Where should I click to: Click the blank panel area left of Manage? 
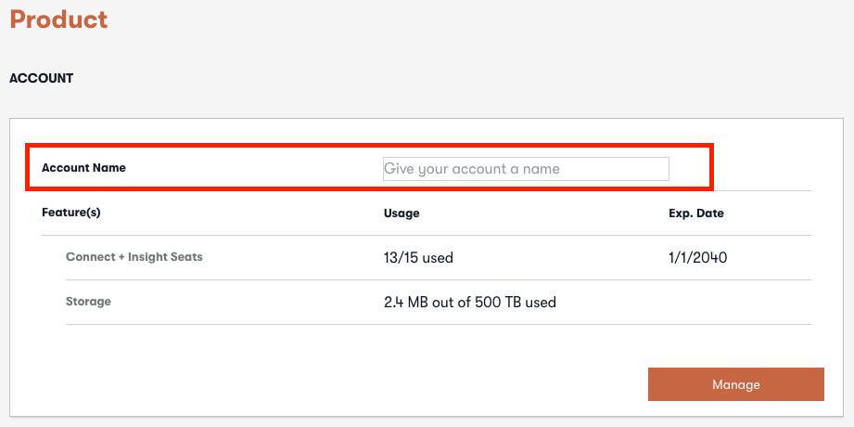coord(371,383)
